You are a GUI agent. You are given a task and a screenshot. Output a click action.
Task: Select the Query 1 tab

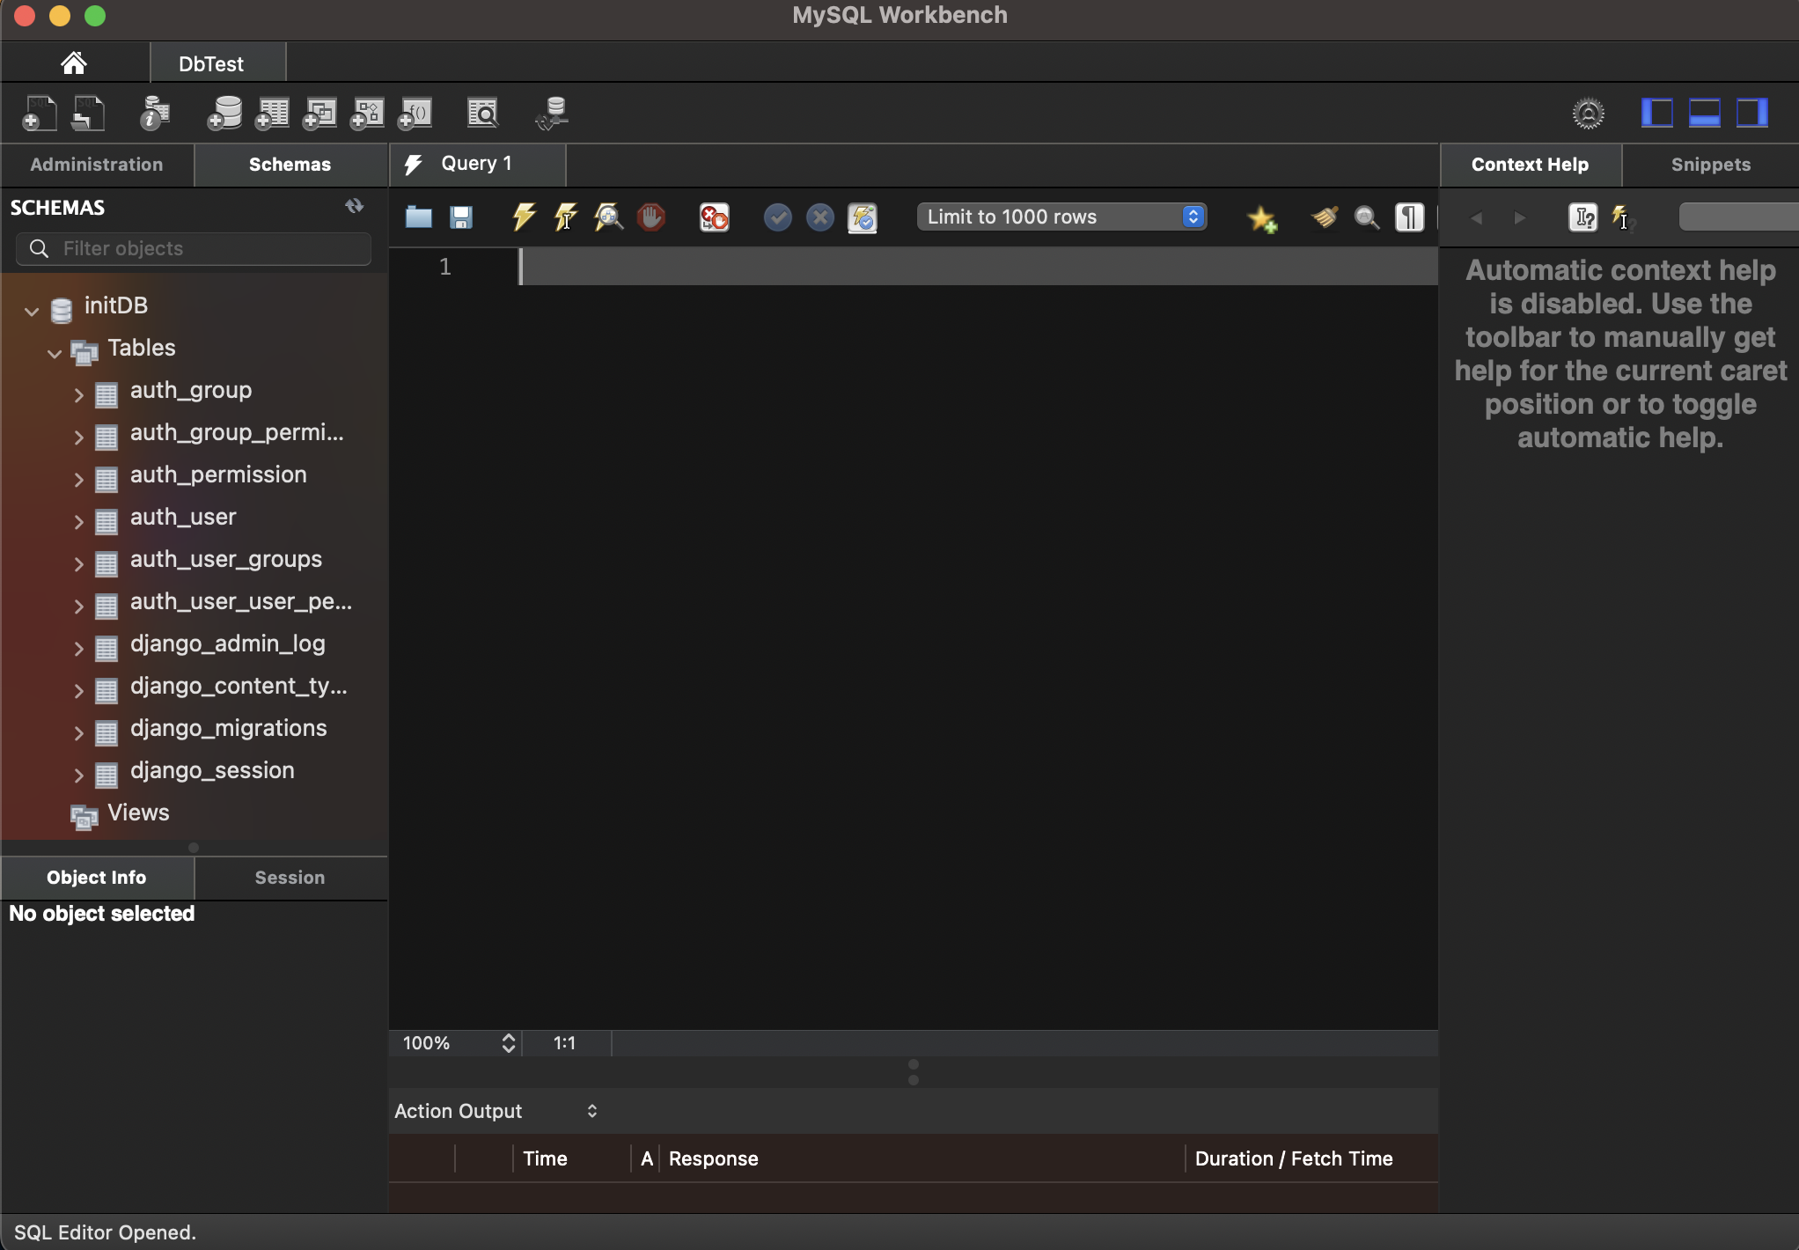click(x=477, y=164)
